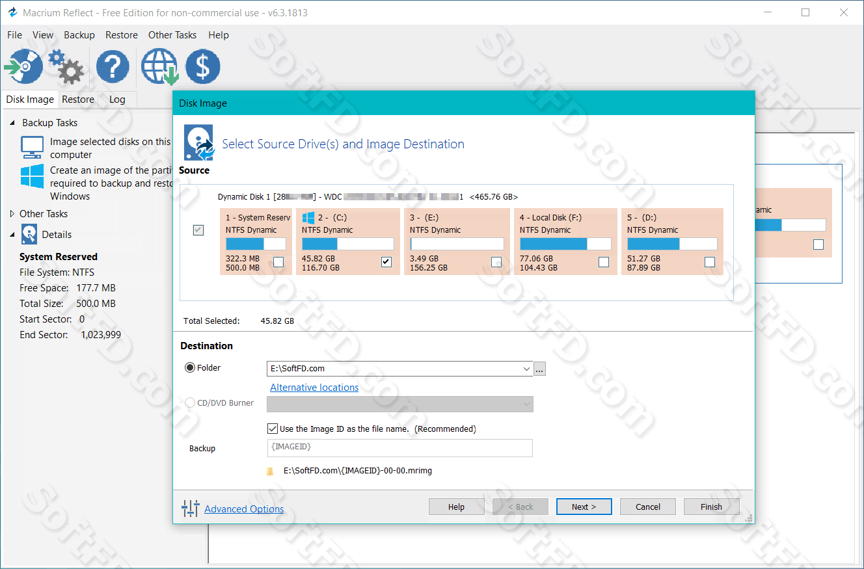
Task: Click the E: partition usage bar
Action: pyautogui.click(x=457, y=244)
